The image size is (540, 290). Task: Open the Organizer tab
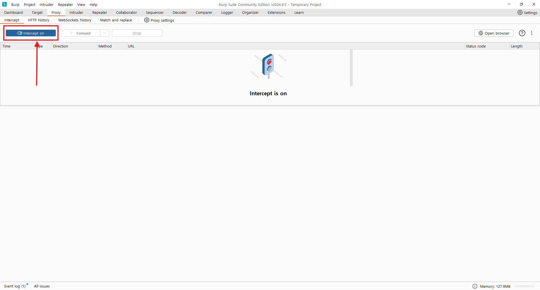(250, 12)
